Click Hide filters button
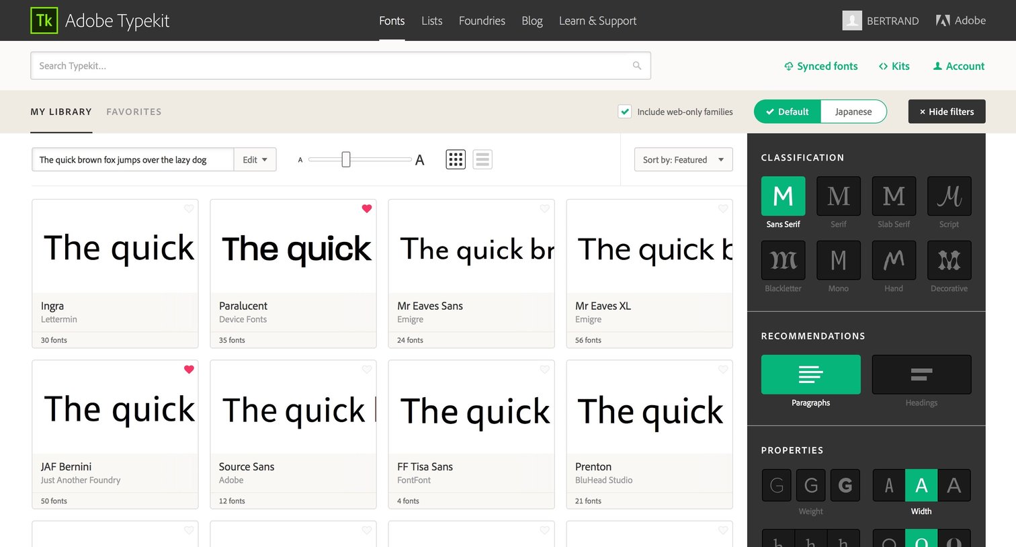 click(x=947, y=112)
